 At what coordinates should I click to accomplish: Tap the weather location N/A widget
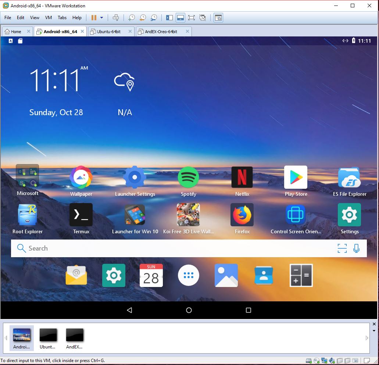tap(125, 94)
